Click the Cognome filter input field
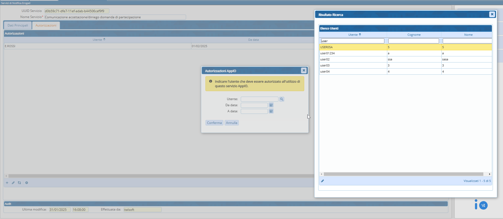This screenshot has width=503, height=219. 413,41
